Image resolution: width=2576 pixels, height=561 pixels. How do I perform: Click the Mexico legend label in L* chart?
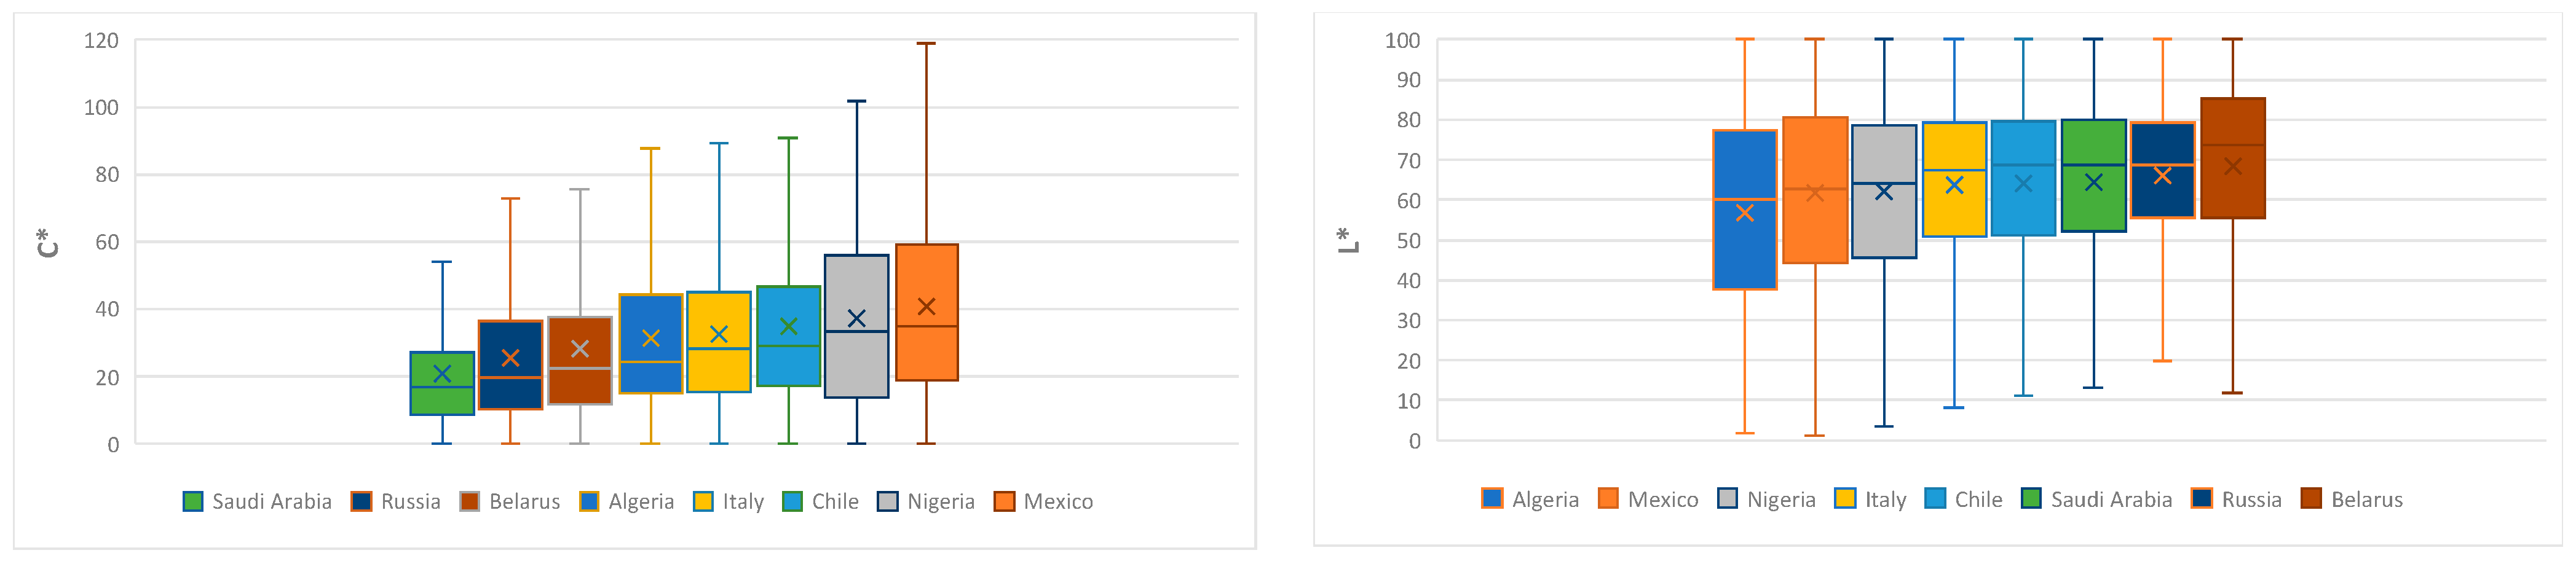(1662, 499)
